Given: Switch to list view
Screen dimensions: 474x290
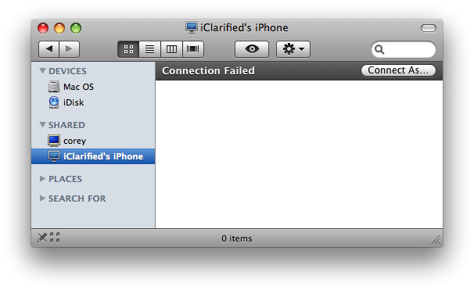Looking at the screenshot, I should click(149, 49).
